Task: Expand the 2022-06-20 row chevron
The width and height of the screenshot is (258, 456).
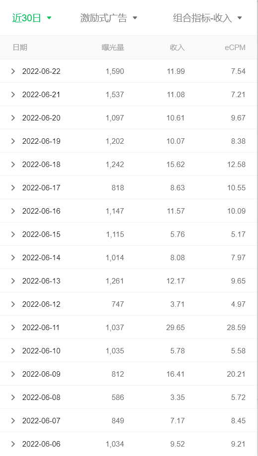Action: 13,118
